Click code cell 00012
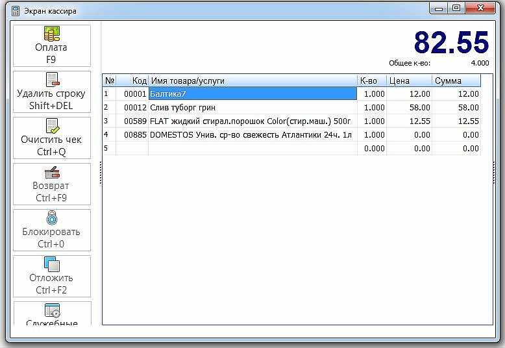Image resolution: width=505 pixels, height=348 pixels. tap(132, 108)
